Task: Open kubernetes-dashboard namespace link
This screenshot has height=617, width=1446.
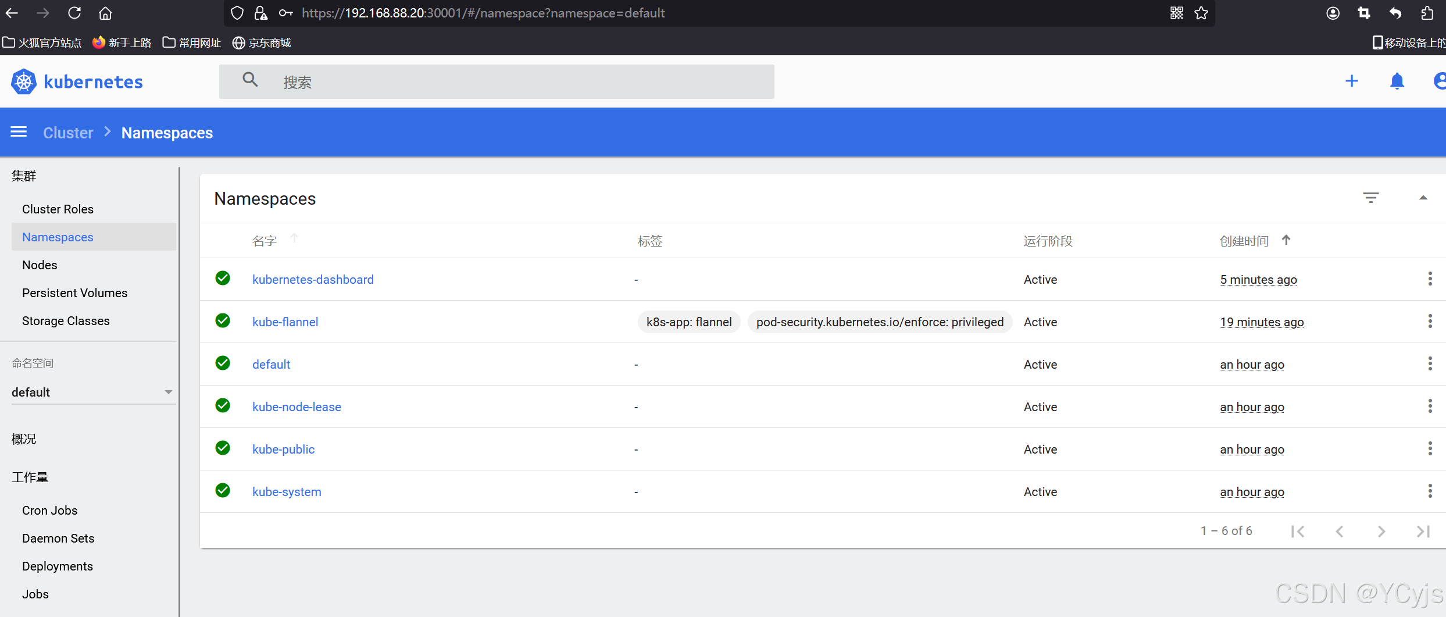Action: pyautogui.click(x=313, y=279)
